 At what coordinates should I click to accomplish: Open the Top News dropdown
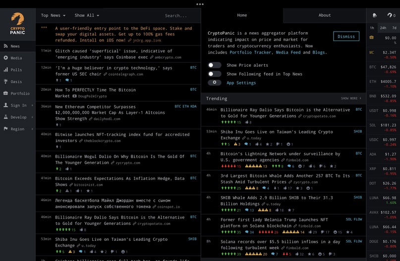click(53, 15)
